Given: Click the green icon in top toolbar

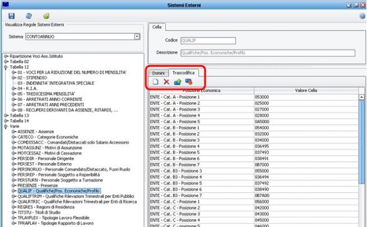Looking at the screenshot, I should click(x=46, y=16).
